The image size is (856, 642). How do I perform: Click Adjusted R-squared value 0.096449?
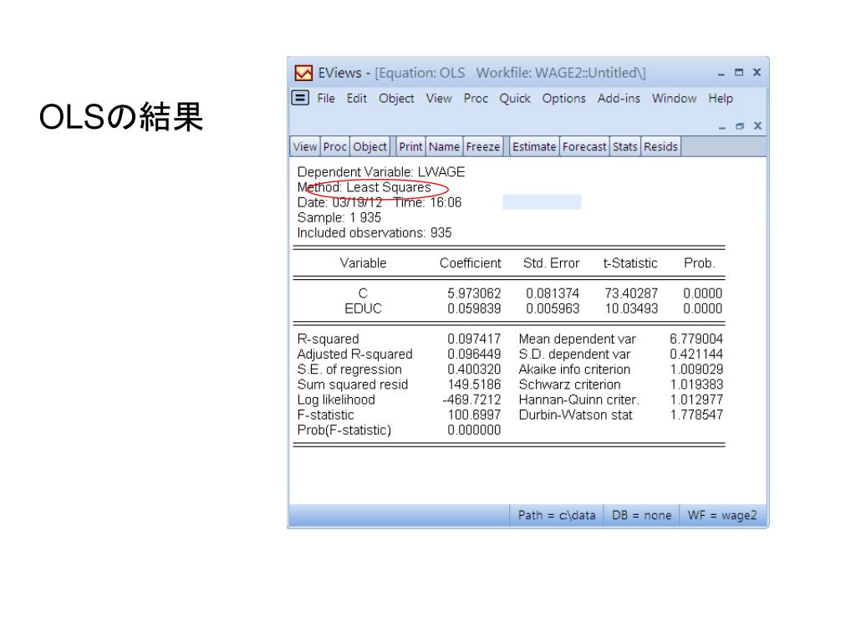(x=474, y=354)
